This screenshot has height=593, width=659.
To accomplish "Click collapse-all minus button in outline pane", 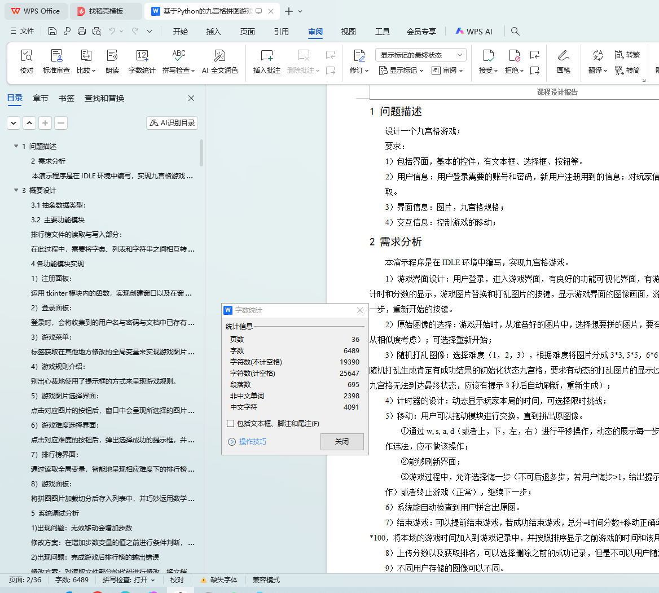I will pos(61,123).
